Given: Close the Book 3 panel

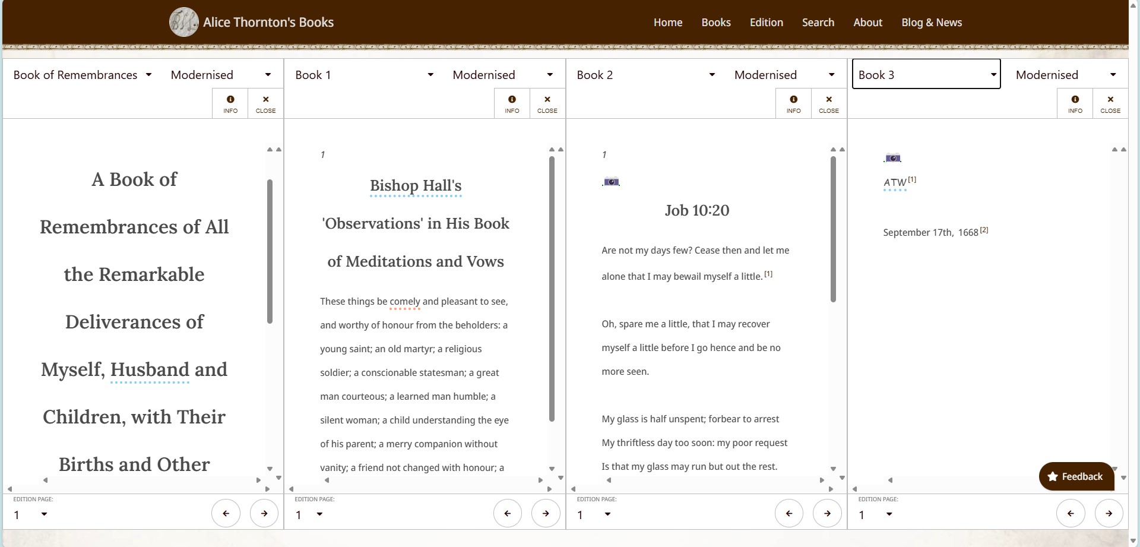Looking at the screenshot, I should click(1110, 104).
